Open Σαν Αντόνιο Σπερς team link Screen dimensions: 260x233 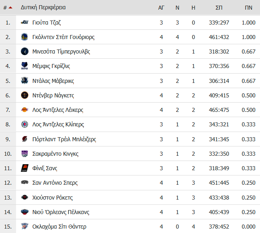(x=55, y=183)
